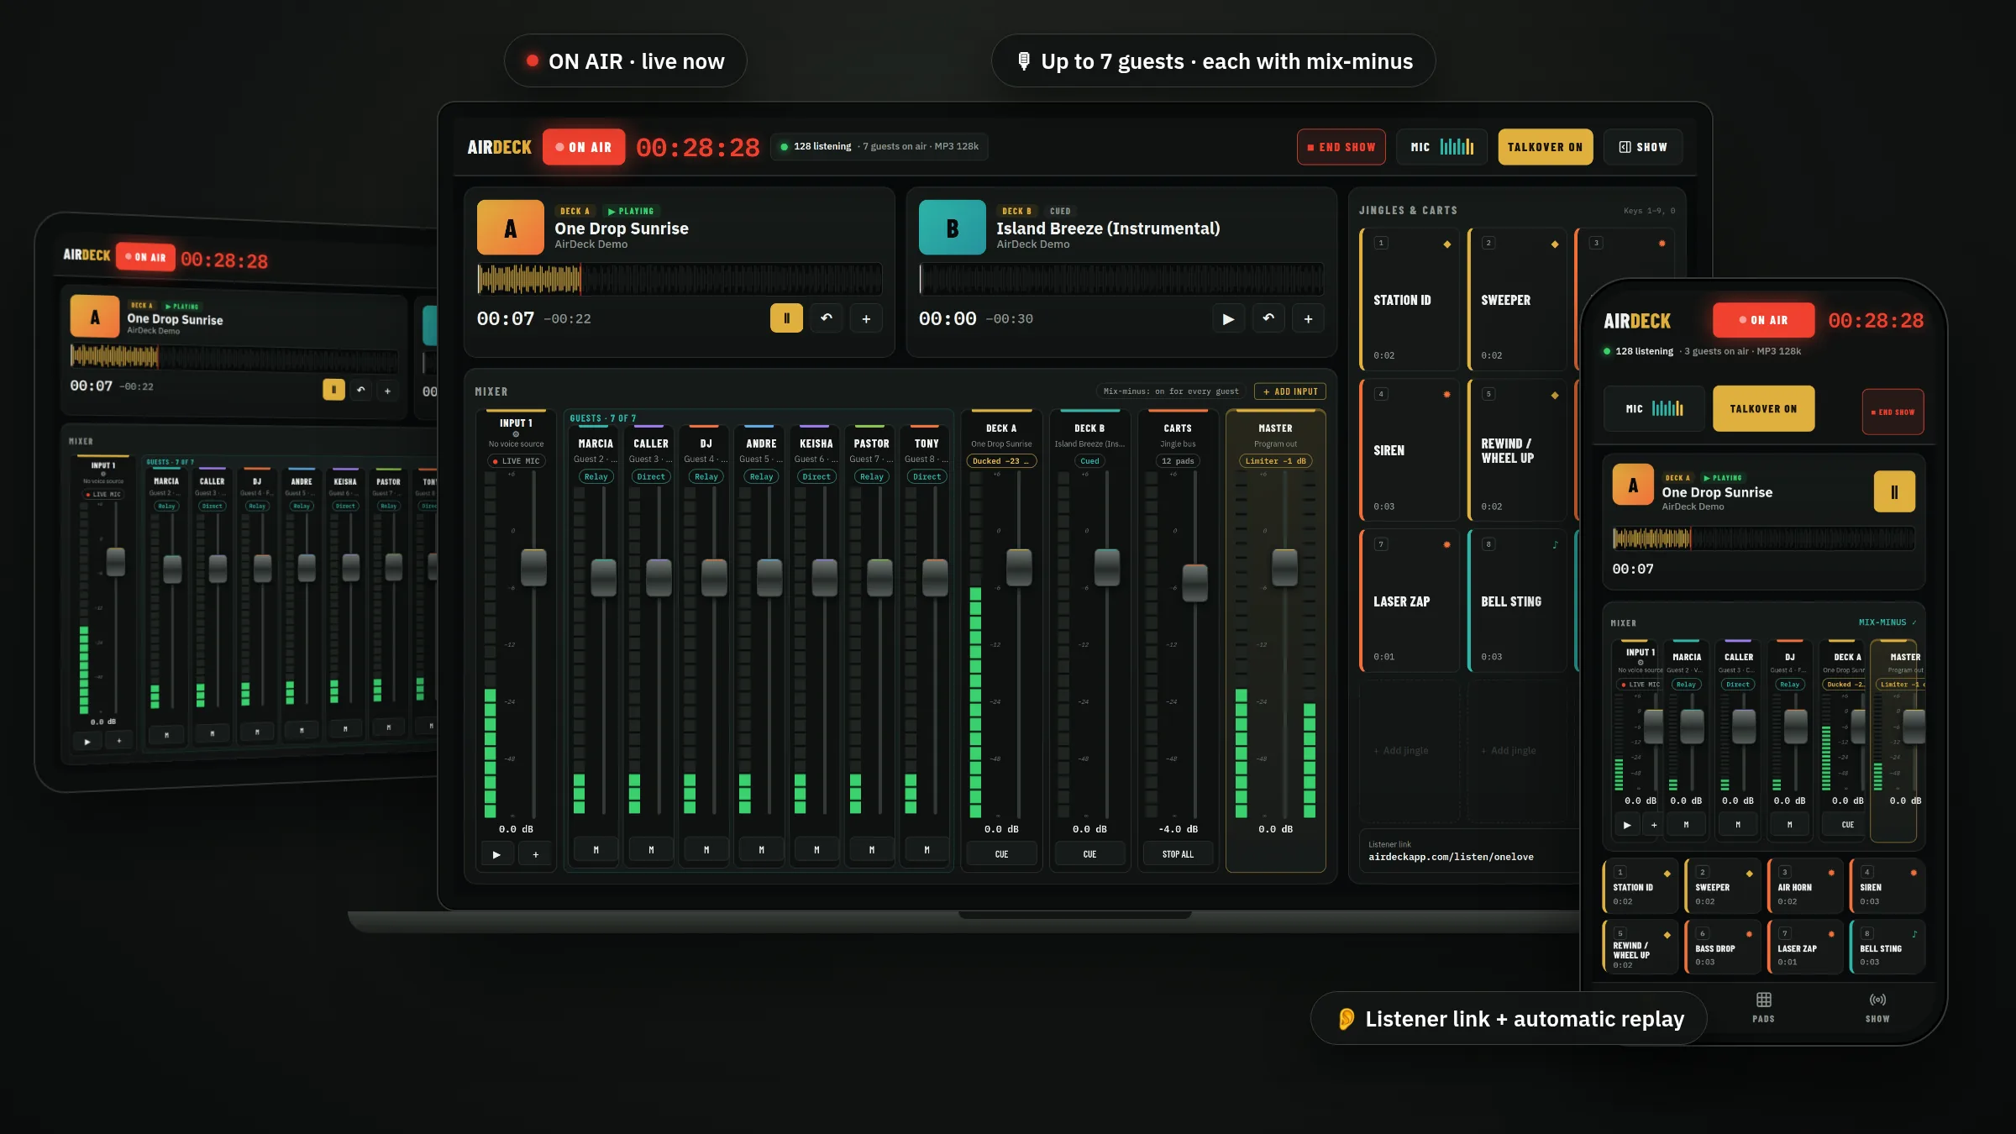Screen dimensions: 2016x1134
Task: Toggle LIVE MIC on laptop Input 1
Action: pos(517,461)
